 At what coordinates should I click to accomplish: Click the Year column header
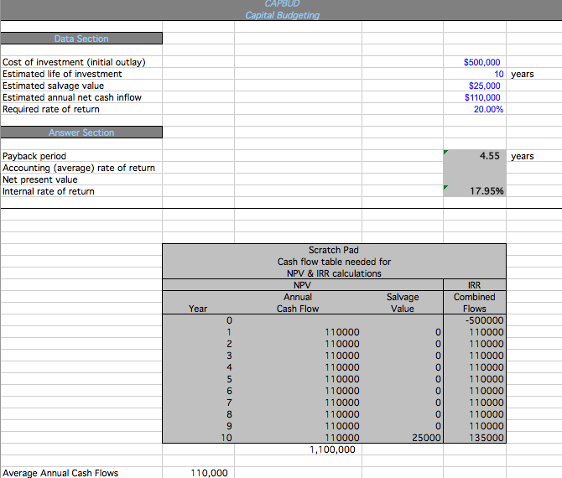pos(198,309)
